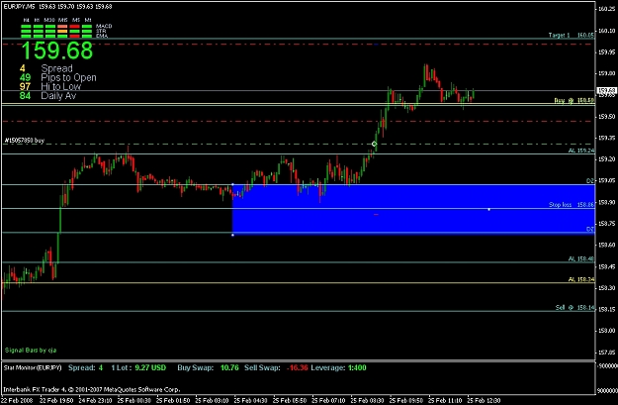Click the 25 Feb 09:50 time axis label
This screenshot has width=618, height=405.
pos(406,400)
